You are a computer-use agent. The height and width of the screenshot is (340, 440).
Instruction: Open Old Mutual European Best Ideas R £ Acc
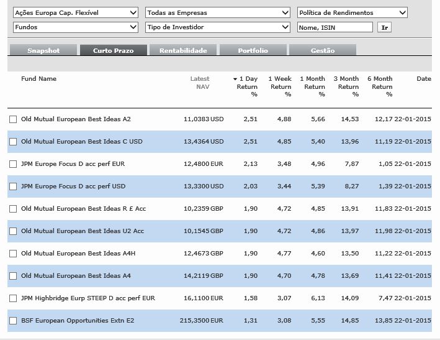[x=83, y=208]
